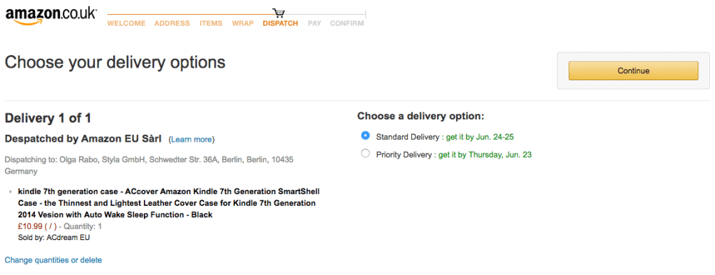Click the £10.99 price text

click(30, 226)
